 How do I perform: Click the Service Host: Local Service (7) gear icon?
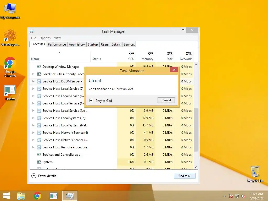39,89
